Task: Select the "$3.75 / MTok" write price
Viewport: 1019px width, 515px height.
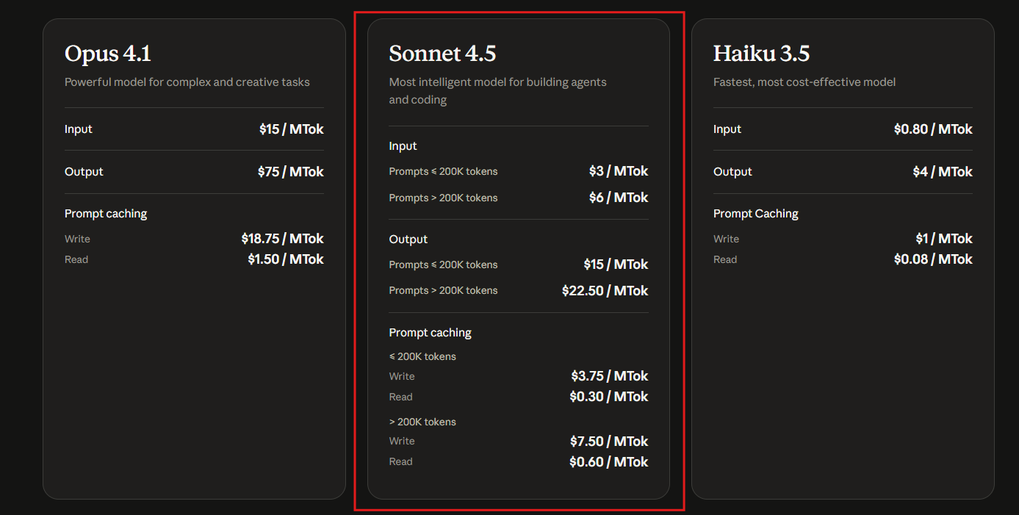Action: point(610,376)
